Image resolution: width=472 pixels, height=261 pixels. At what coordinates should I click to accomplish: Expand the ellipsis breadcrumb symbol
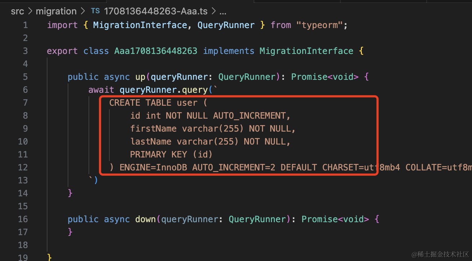(x=223, y=12)
